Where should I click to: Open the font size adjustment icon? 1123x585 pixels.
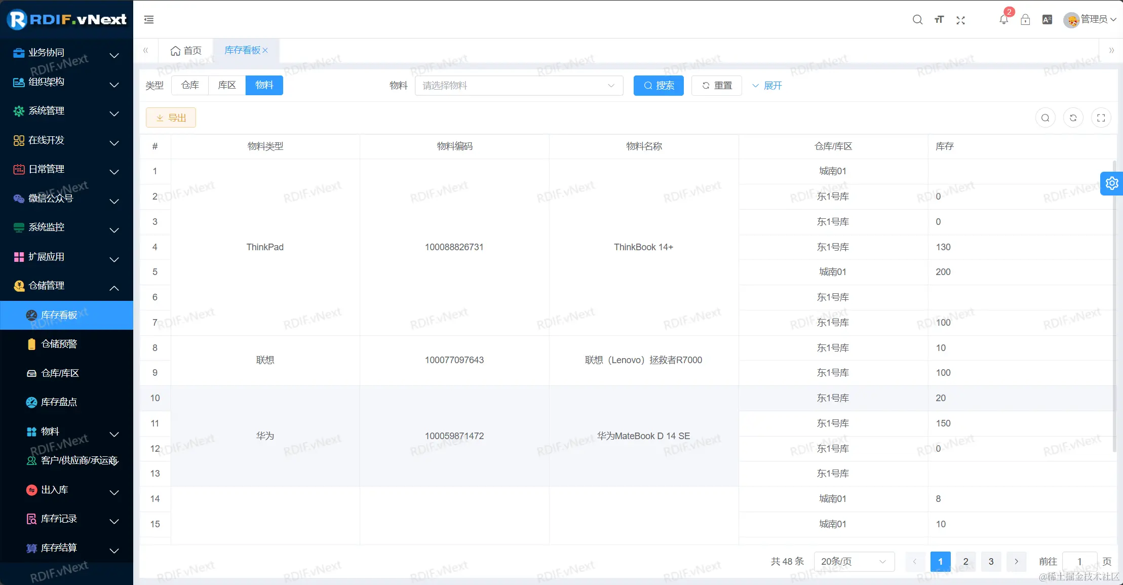[939, 20]
